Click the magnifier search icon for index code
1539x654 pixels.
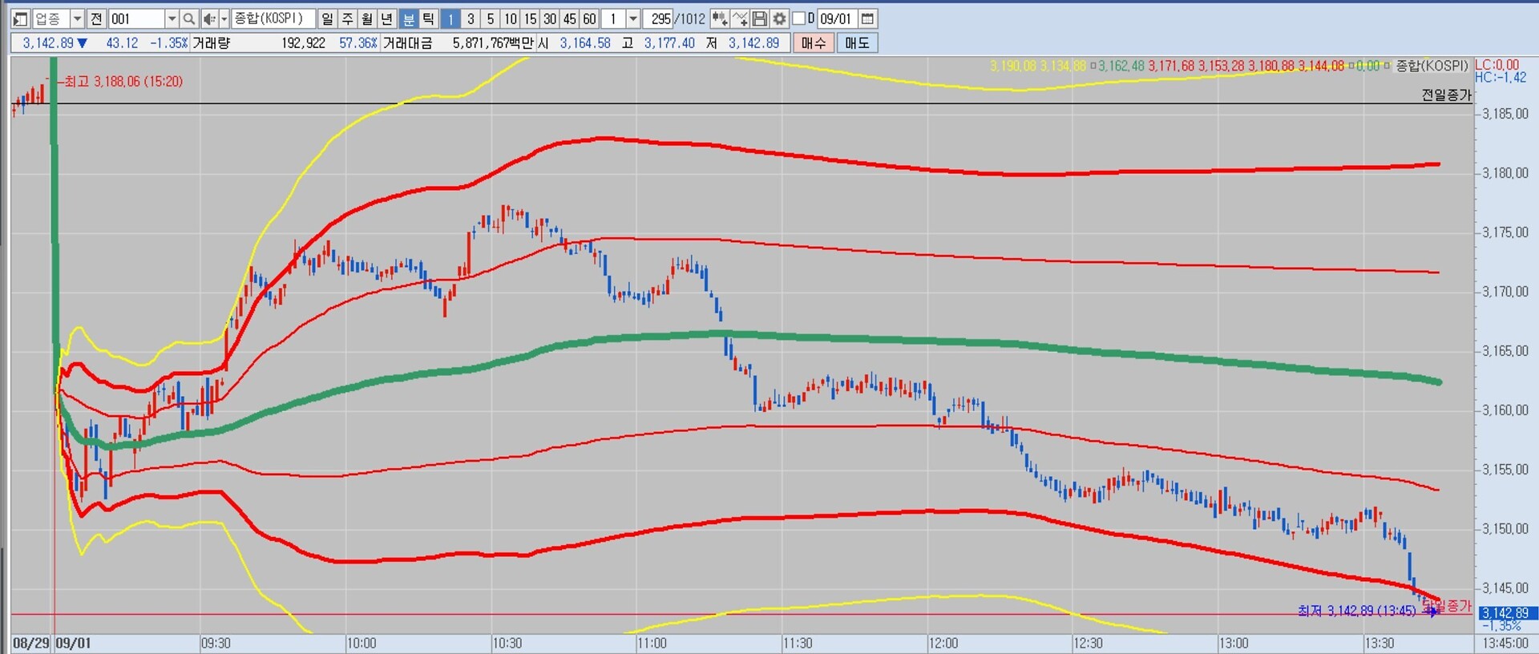coord(188,18)
